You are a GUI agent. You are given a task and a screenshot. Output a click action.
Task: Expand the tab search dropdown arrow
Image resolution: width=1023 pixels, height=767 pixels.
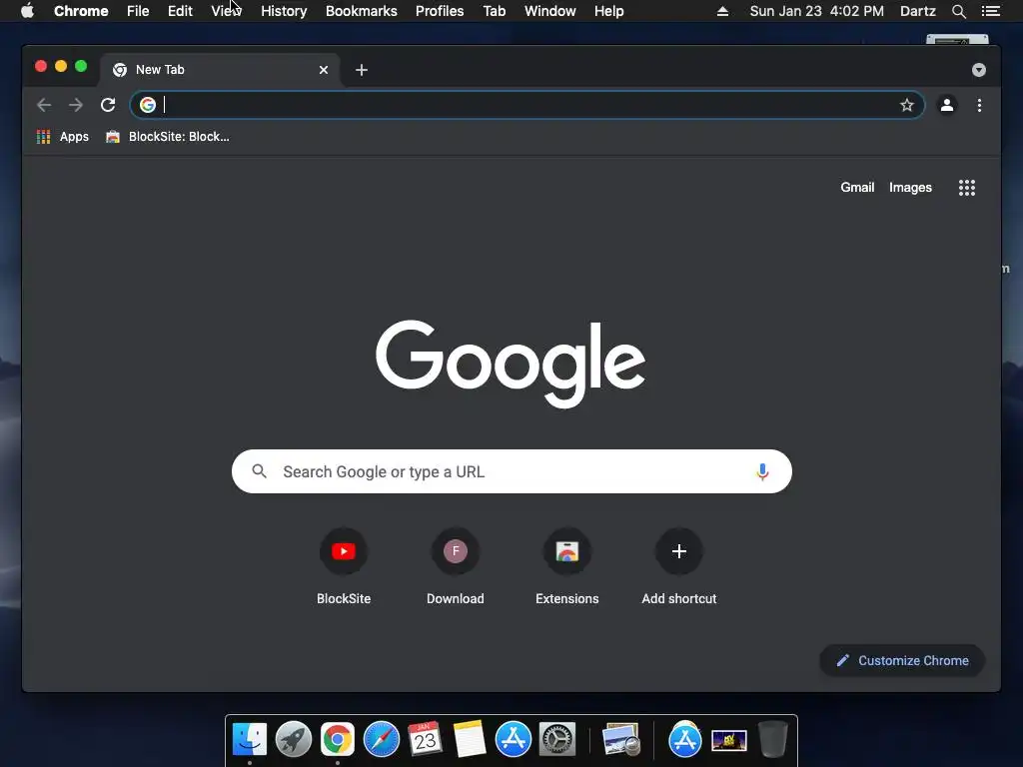pos(979,70)
